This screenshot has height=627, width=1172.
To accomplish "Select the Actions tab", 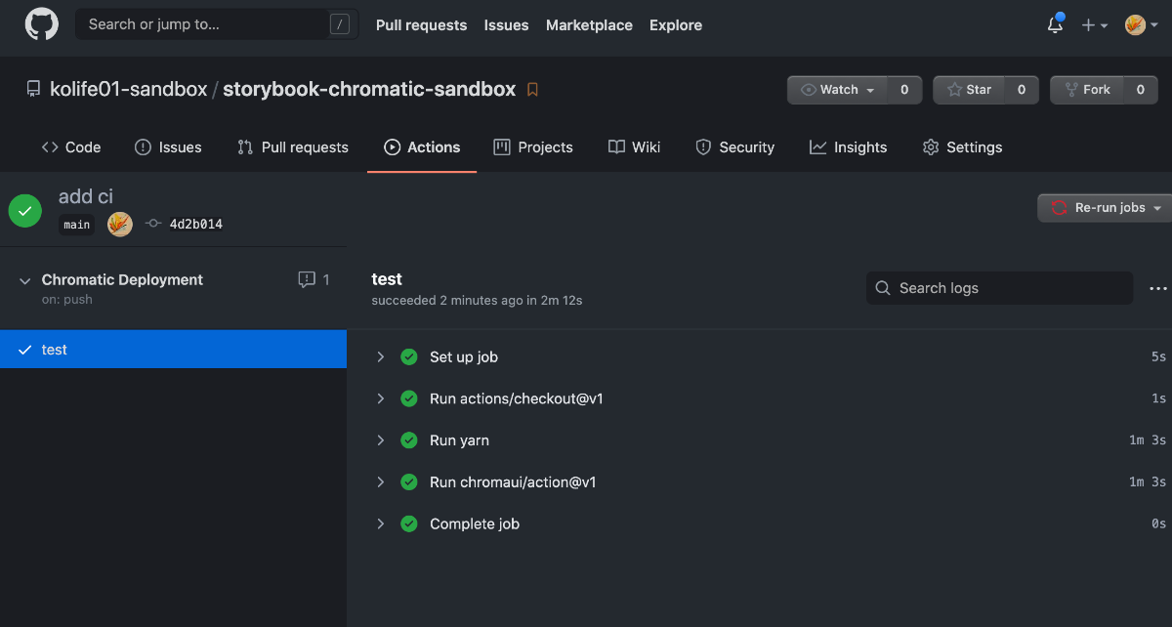I will point(422,147).
